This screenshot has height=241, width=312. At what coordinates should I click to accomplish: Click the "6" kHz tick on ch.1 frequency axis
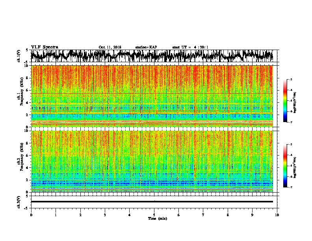pyautogui.click(x=28, y=90)
